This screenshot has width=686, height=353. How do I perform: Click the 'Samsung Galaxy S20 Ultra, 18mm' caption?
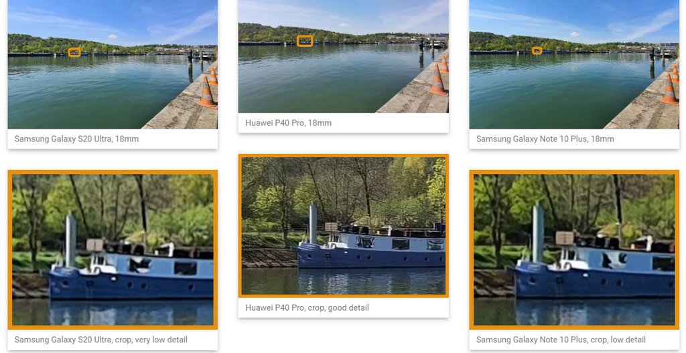click(76, 139)
